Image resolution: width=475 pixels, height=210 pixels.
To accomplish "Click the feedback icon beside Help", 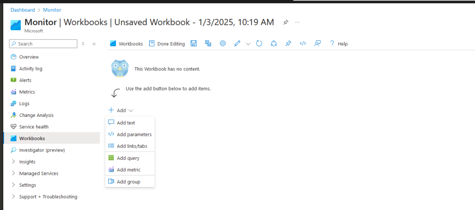I will (318, 44).
